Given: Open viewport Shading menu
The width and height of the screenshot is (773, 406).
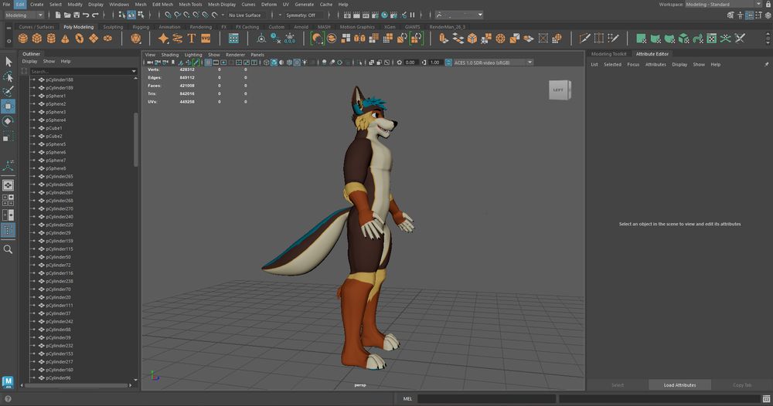Looking at the screenshot, I should coord(169,55).
